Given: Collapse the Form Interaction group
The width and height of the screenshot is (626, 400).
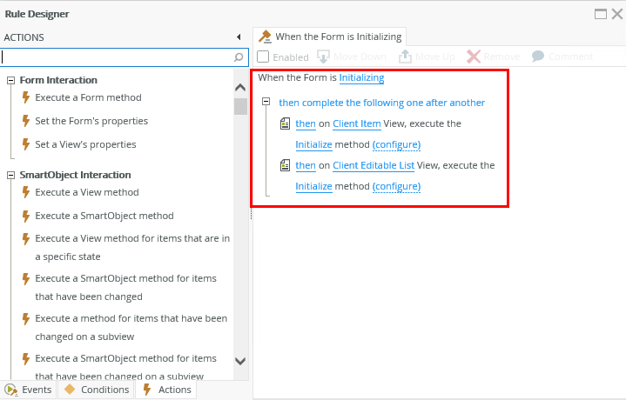Looking at the screenshot, I should point(11,80).
